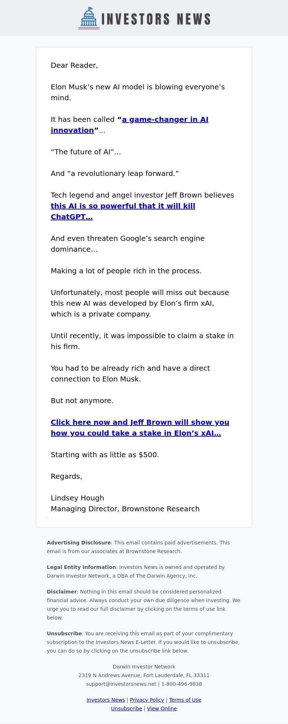Open the "this AI is so powerful" link

(x=123, y=211)
